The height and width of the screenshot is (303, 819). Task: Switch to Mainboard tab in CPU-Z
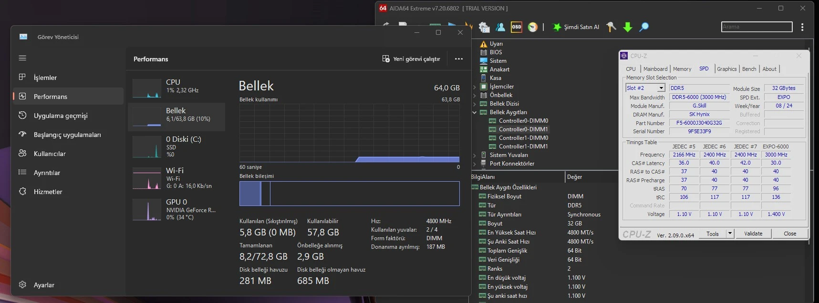(x=655, y=69)
